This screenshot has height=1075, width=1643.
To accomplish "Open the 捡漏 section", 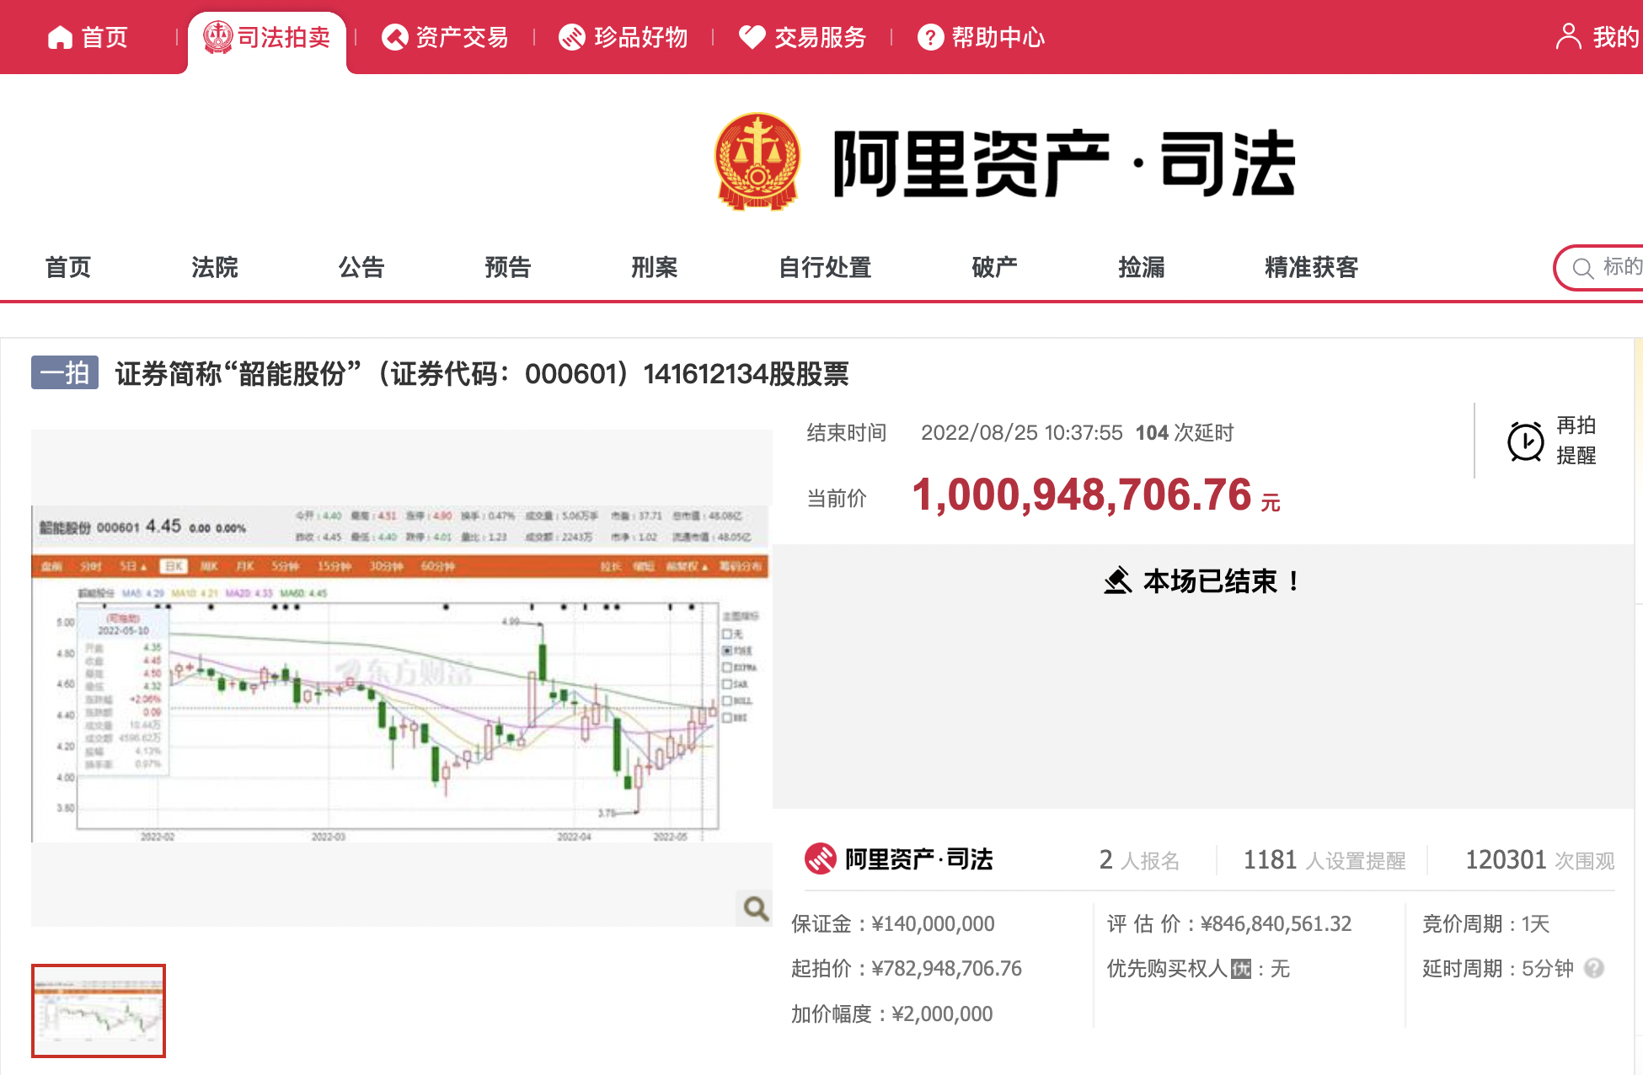I will click(x=1142, y=267).
